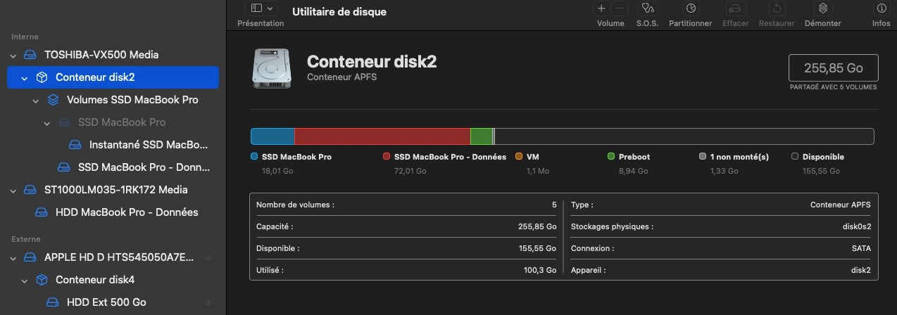This screenshot has height=315, width=897.
Task: Open the Présentation view dropdown
Action: [x=260, y=8]
